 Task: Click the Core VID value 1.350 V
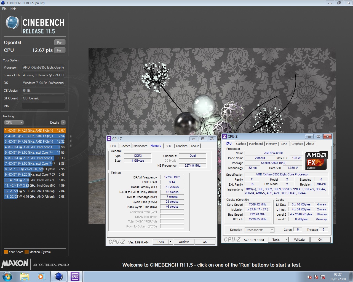click(292, 168)
